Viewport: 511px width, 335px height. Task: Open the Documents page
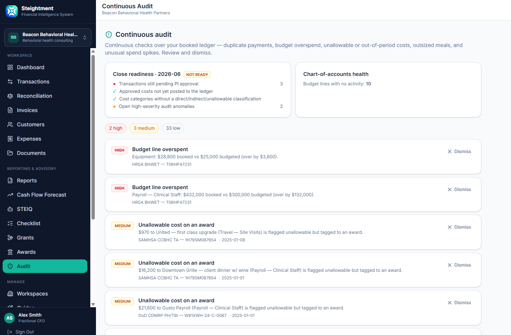point(45,153)
